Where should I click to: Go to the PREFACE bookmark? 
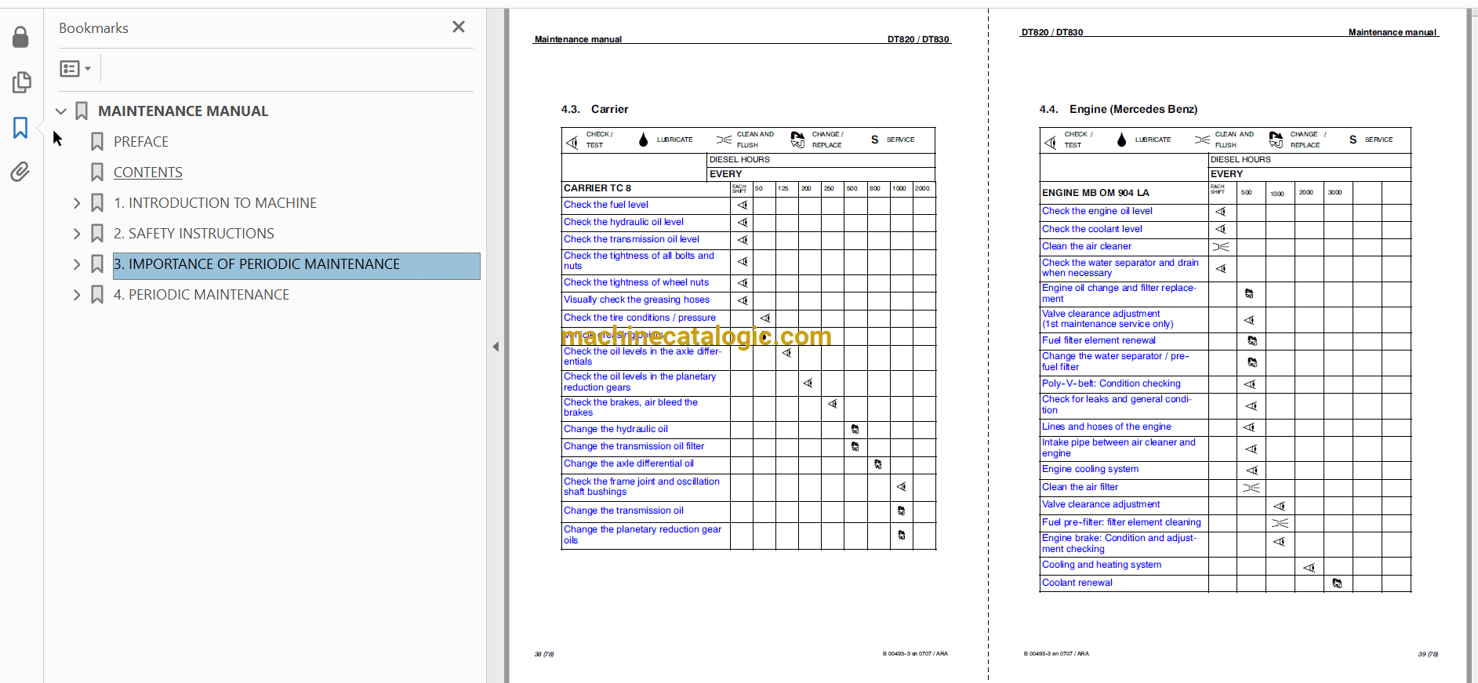pyautogui.click(x=141, y=142)
